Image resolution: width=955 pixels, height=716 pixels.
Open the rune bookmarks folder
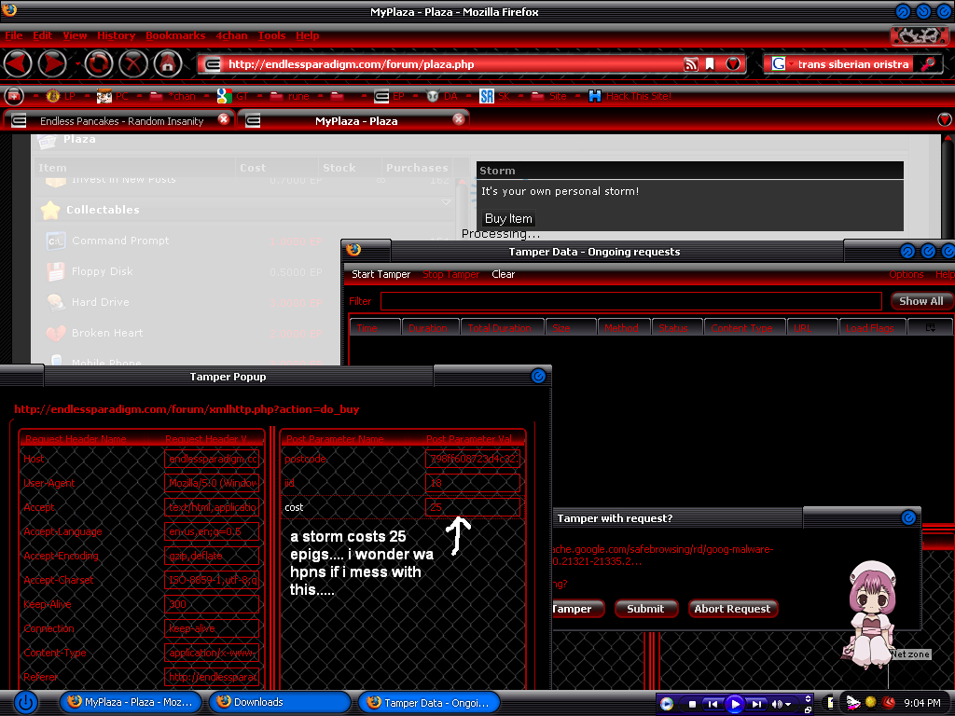click(290, 96)
